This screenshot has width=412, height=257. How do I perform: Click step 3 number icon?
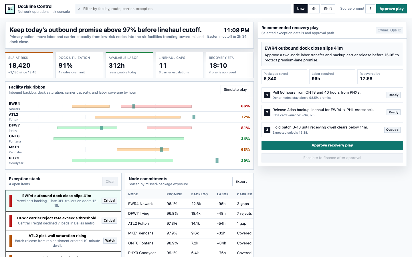tap(267, 130)
